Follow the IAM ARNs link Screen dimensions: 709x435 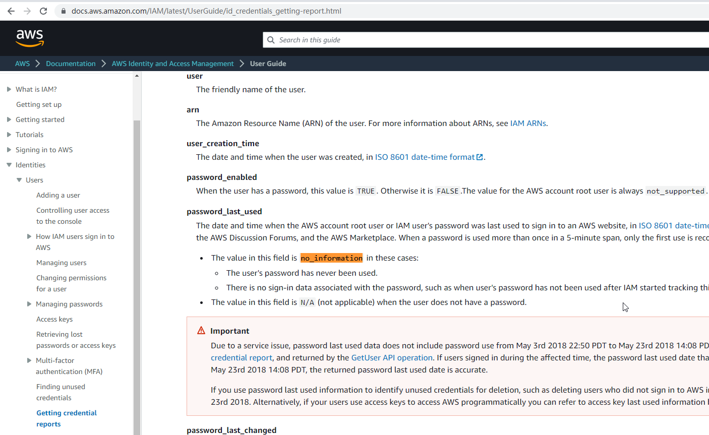point(528,123)
